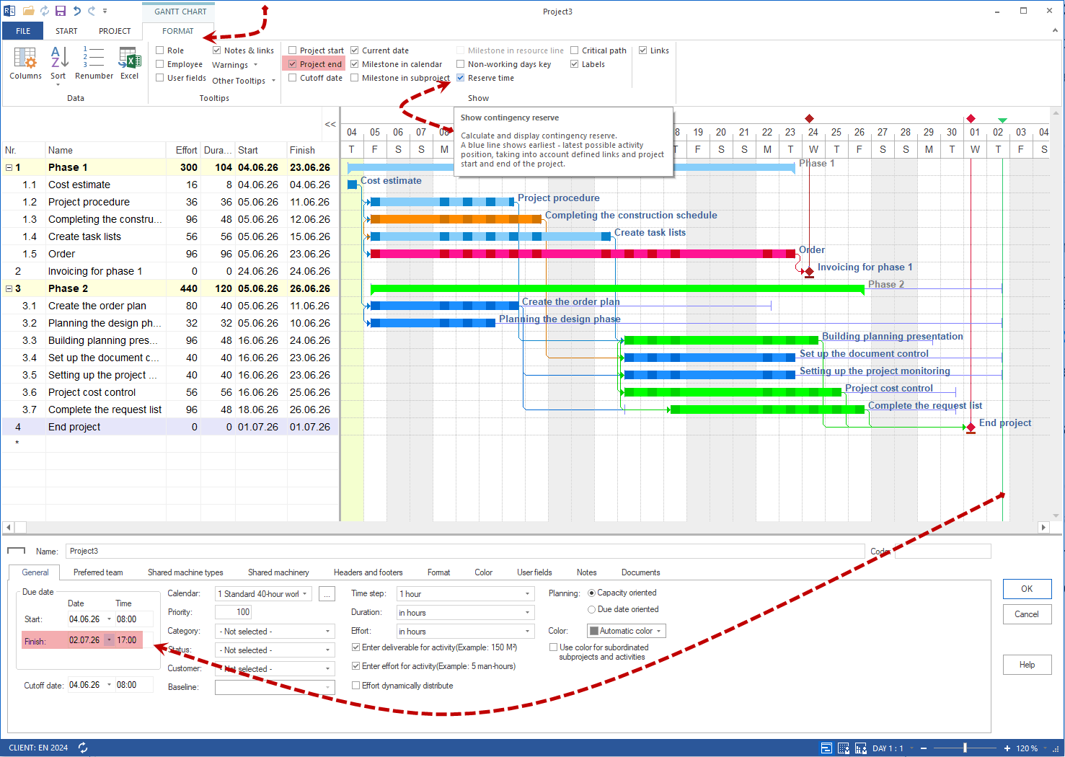Select the Due date oriented radio button
The height and width of the screenshot is (757, 1065).
[x=592, y=609]
